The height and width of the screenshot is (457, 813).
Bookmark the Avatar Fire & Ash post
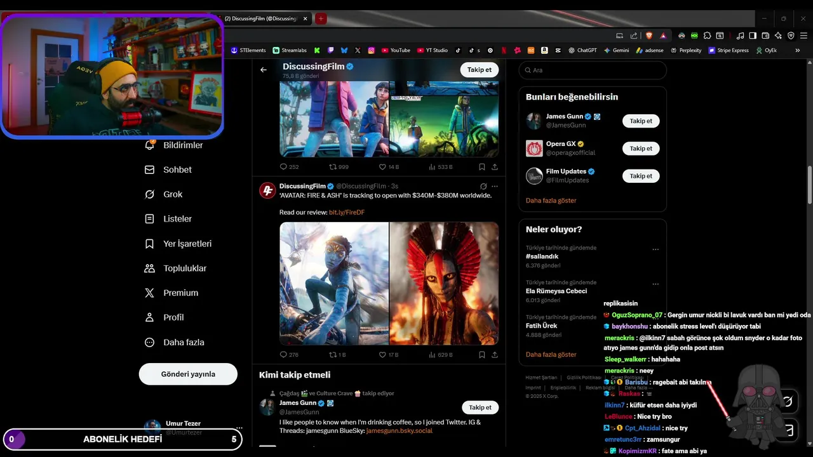482,355
